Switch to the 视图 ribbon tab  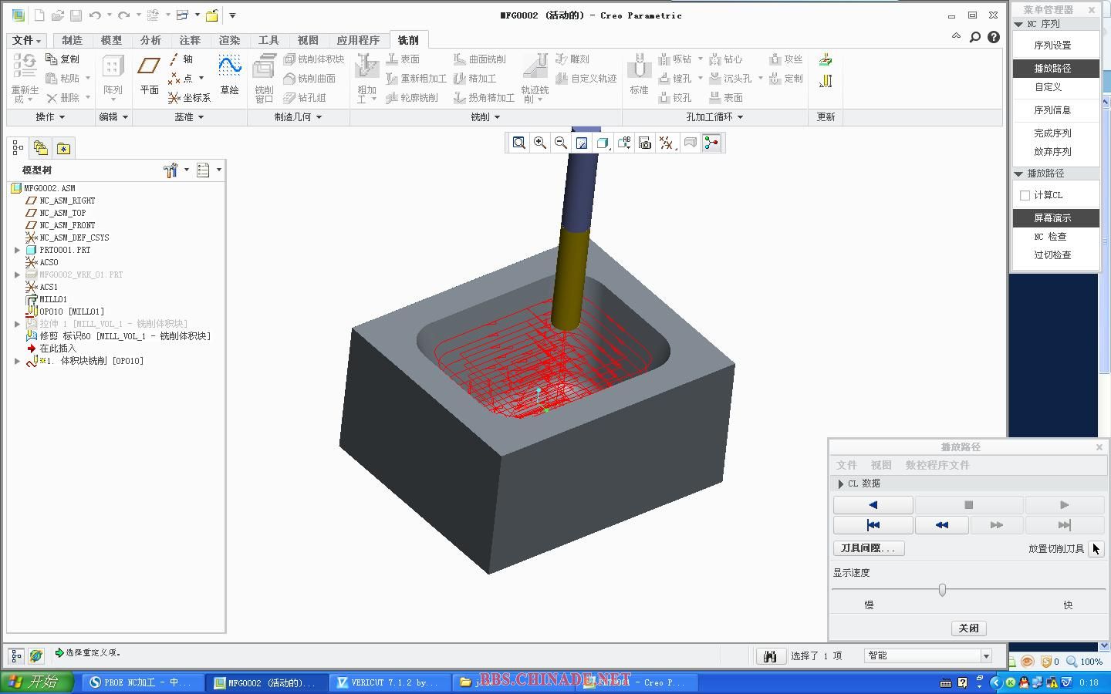point(308,40)
